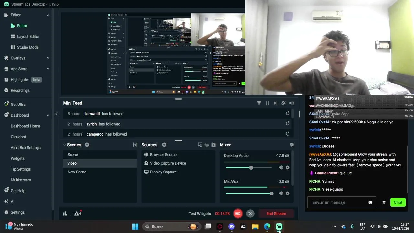Viewport: 414px width, 233px height.
Task: Pause the Mini Feed alert queue
Action: coord(267,103)
